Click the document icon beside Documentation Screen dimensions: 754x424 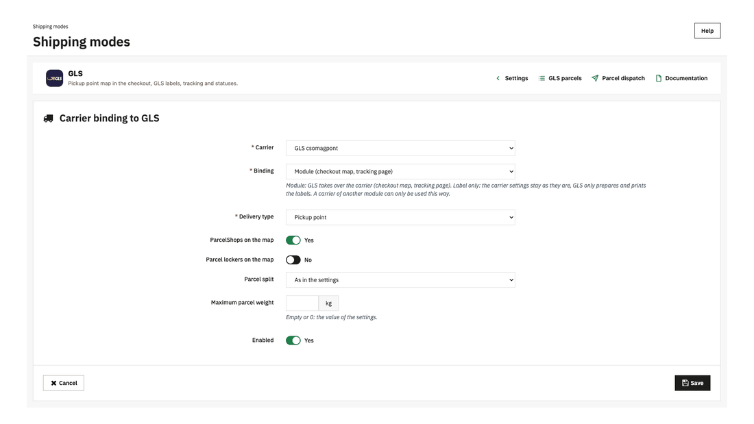659,78
